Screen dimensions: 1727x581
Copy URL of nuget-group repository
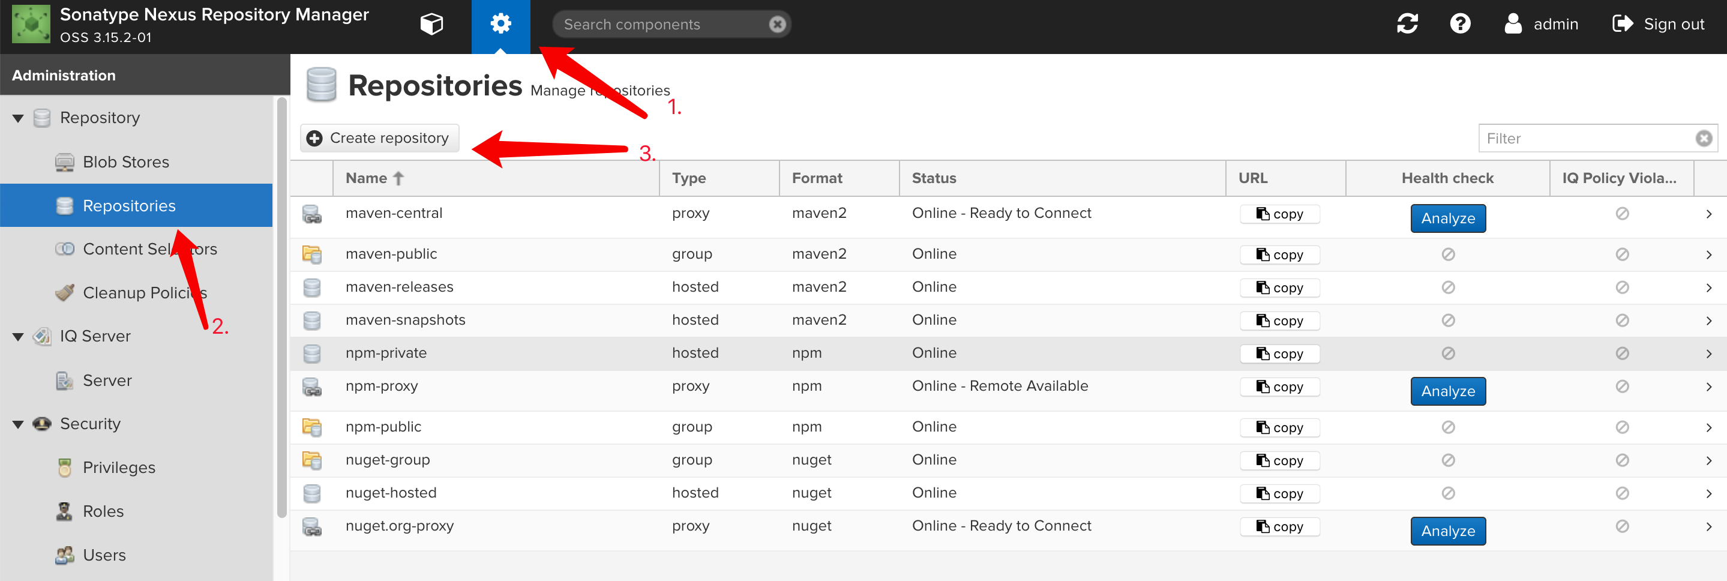[x=1280, y=461]
